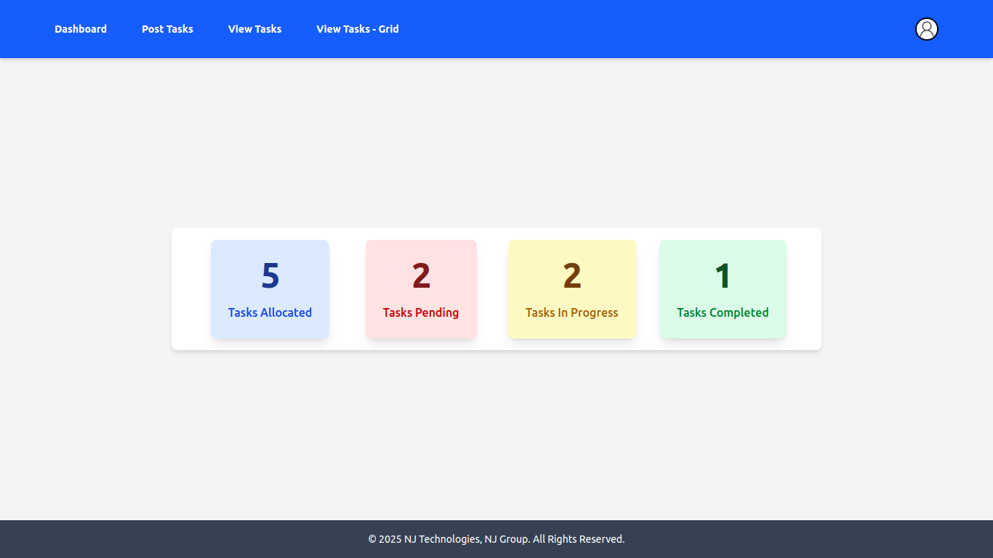Select the Tasks Allocated card

click(x=270, y=289)
